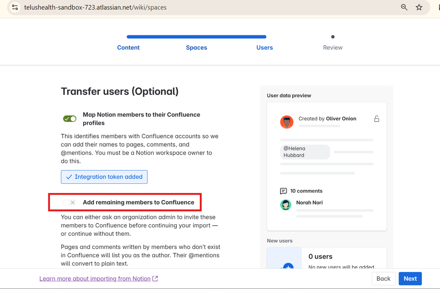Click the comments speech bubble icon
Image resolution: width=440 pixels, height=289 pixels.
coord(283,191)
